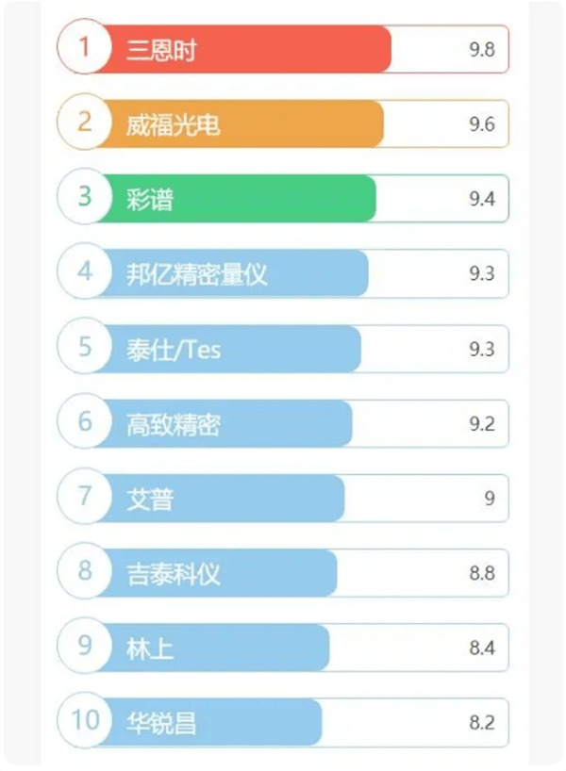Viewport: 566px width, 771px height.
Task: Select the rank 5 number circle
Action: click(85, 347)
